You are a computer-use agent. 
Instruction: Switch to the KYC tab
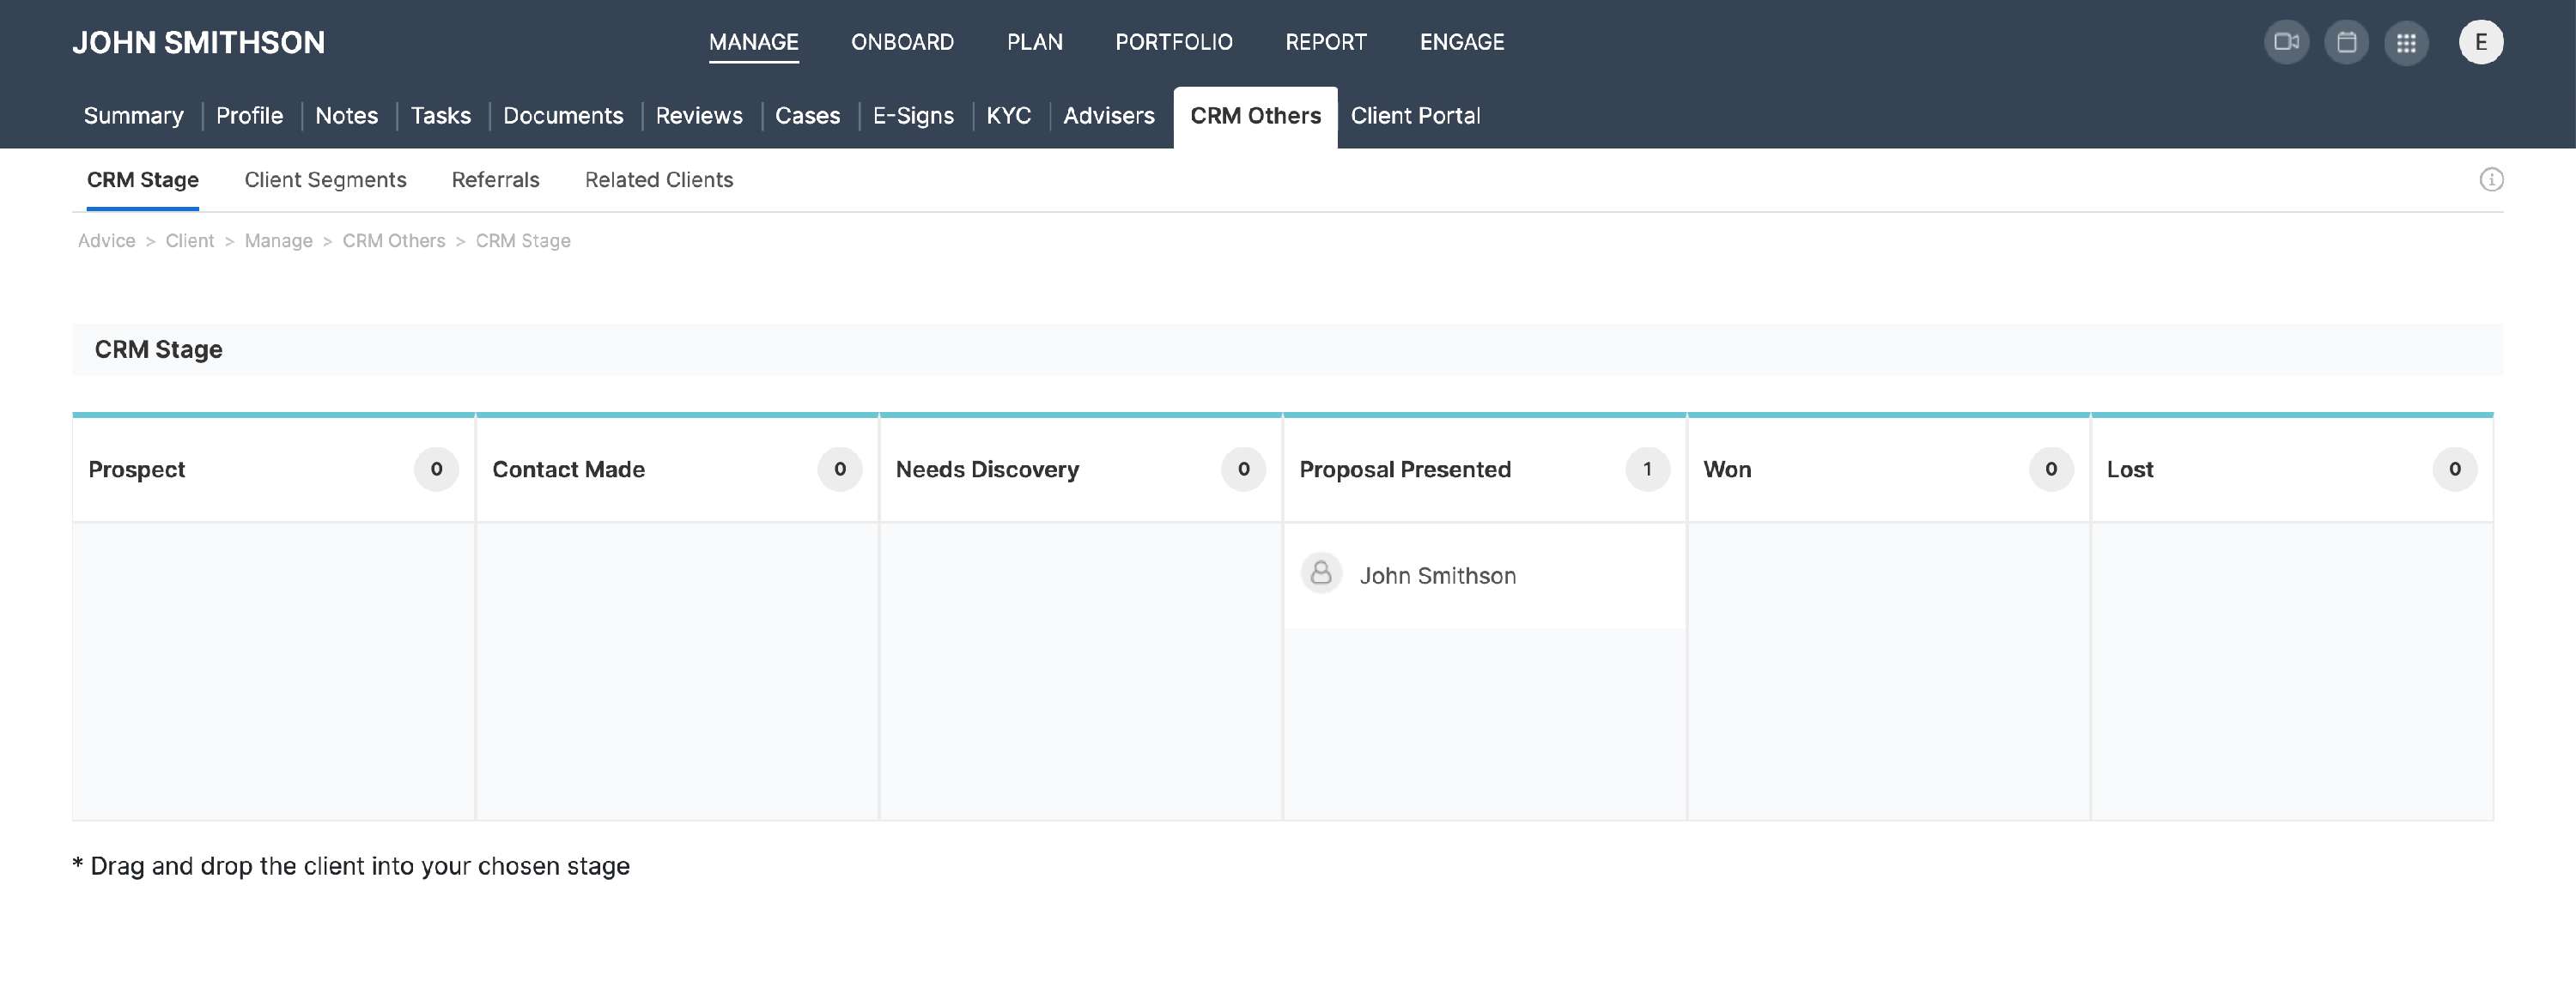coord(1008,116)
